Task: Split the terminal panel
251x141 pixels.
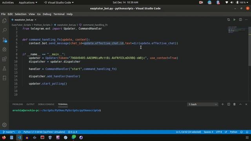Action: point(229,104)
